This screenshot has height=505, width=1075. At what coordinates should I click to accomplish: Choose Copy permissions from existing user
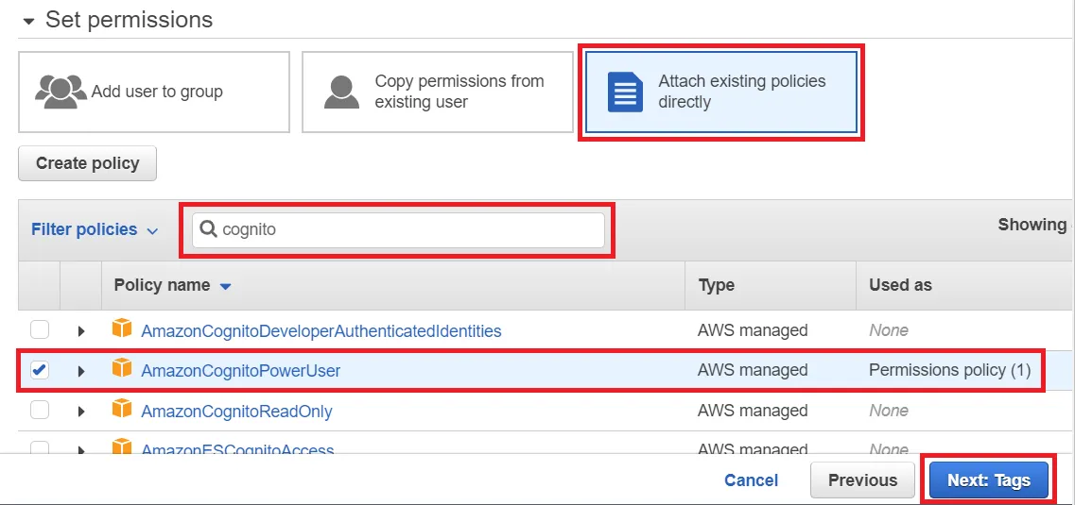tap(438, 92)
